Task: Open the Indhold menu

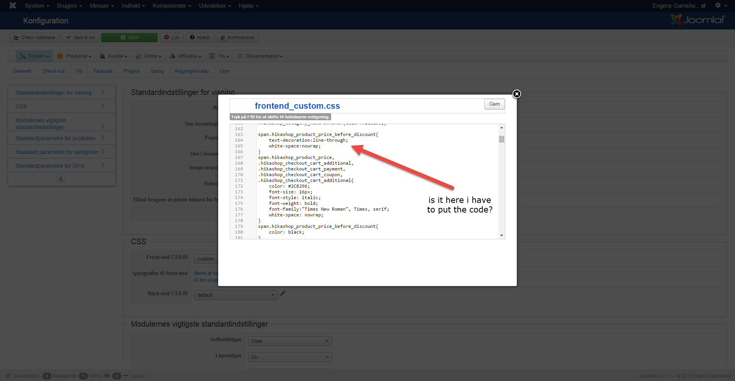Action: tap(133, 6)
